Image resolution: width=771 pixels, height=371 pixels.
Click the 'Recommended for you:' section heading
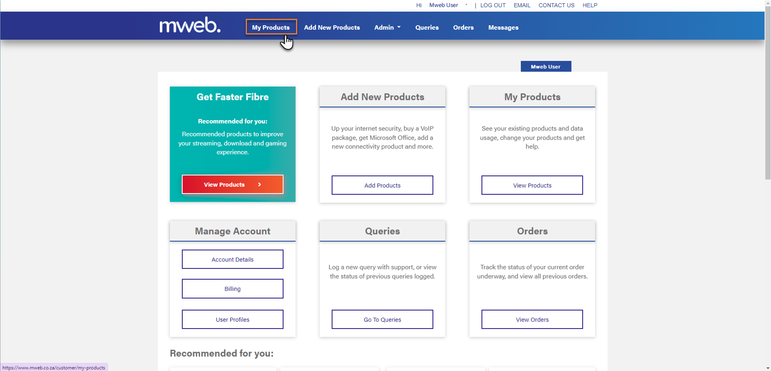pyautogui.click(x=222, y=353)
